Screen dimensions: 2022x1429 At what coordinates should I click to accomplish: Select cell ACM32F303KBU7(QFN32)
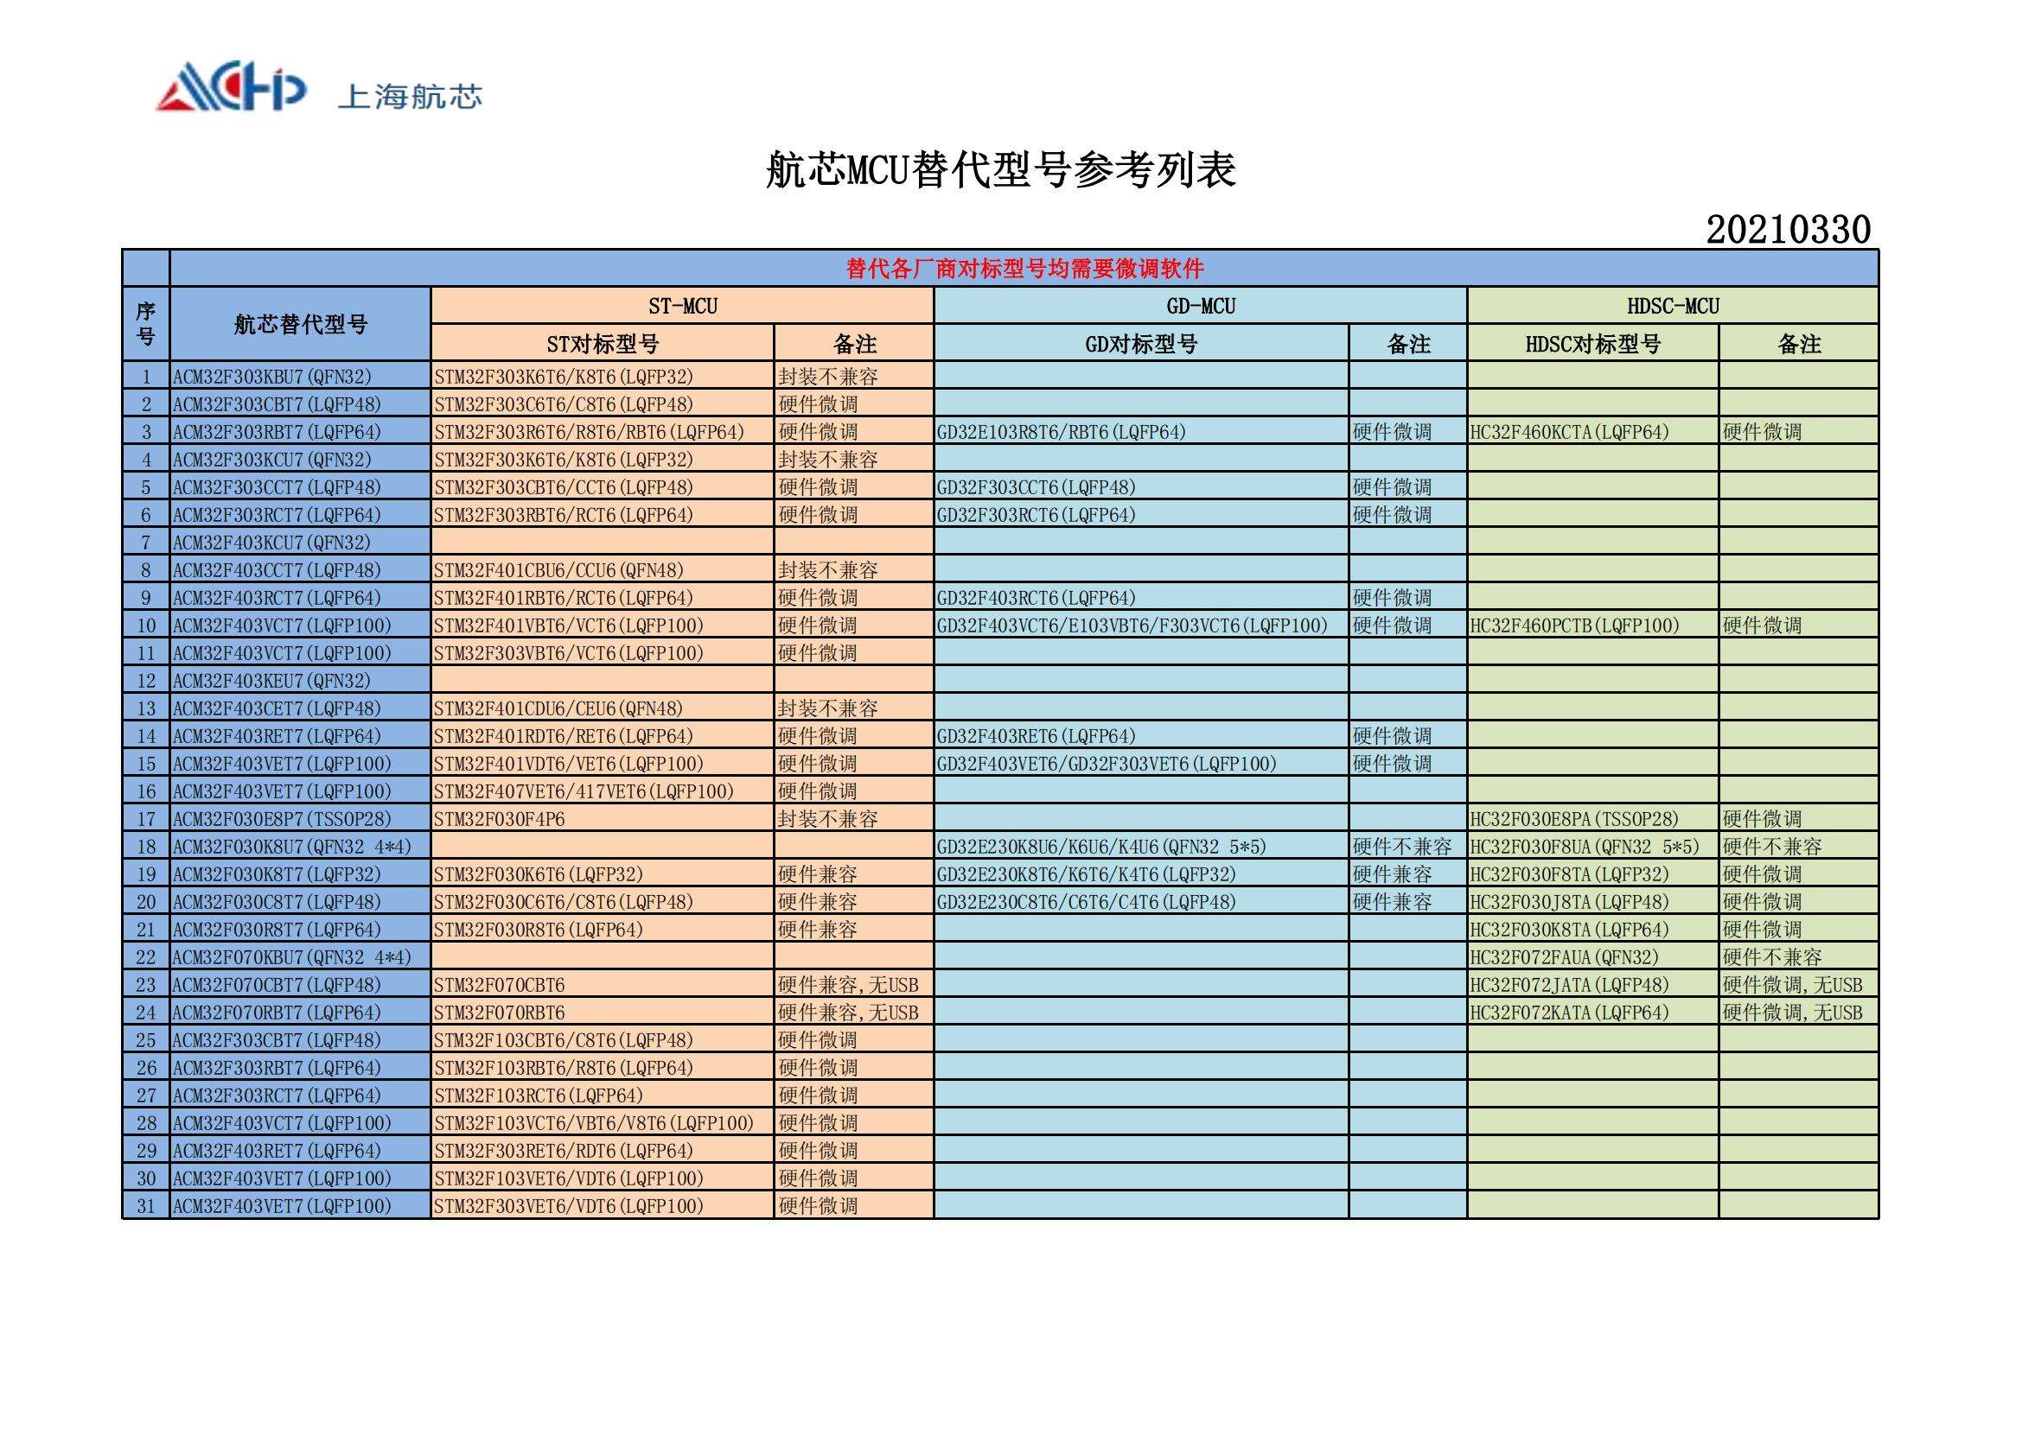pos(300,377)
